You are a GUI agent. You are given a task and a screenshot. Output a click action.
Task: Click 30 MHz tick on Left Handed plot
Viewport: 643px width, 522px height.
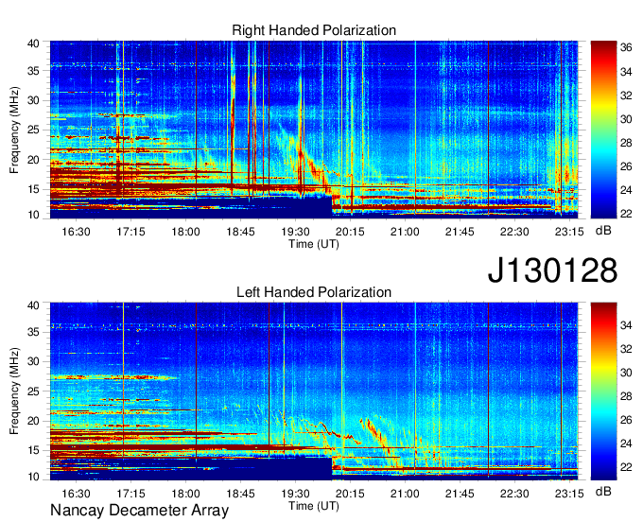click(33, 361)
